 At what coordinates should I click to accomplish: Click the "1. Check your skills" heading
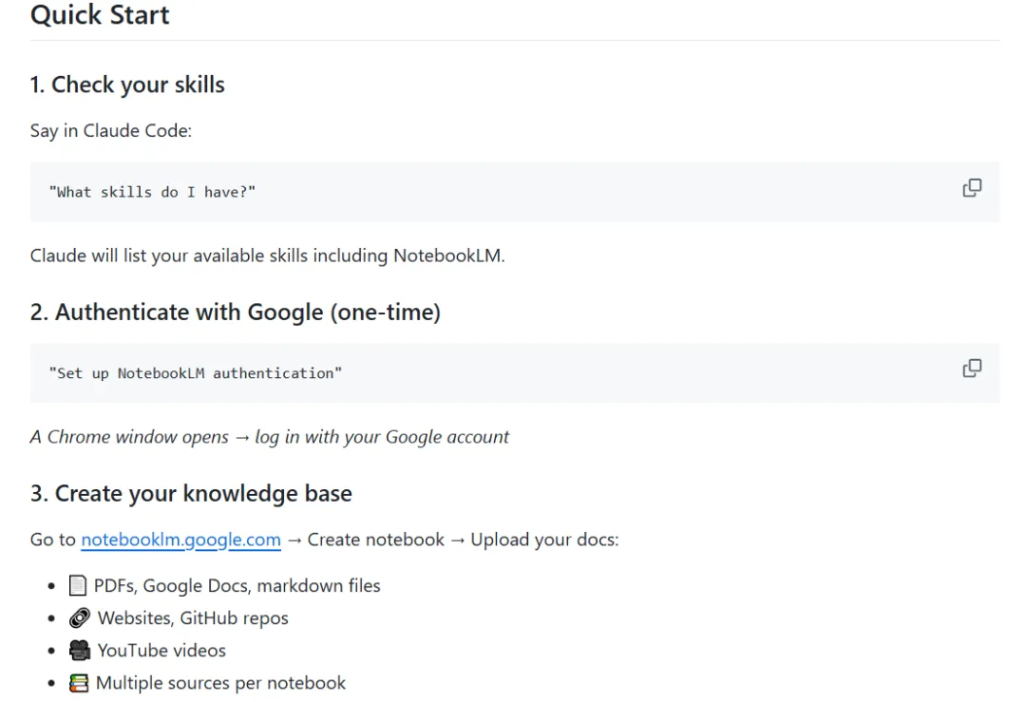click(x=127, y=85)
